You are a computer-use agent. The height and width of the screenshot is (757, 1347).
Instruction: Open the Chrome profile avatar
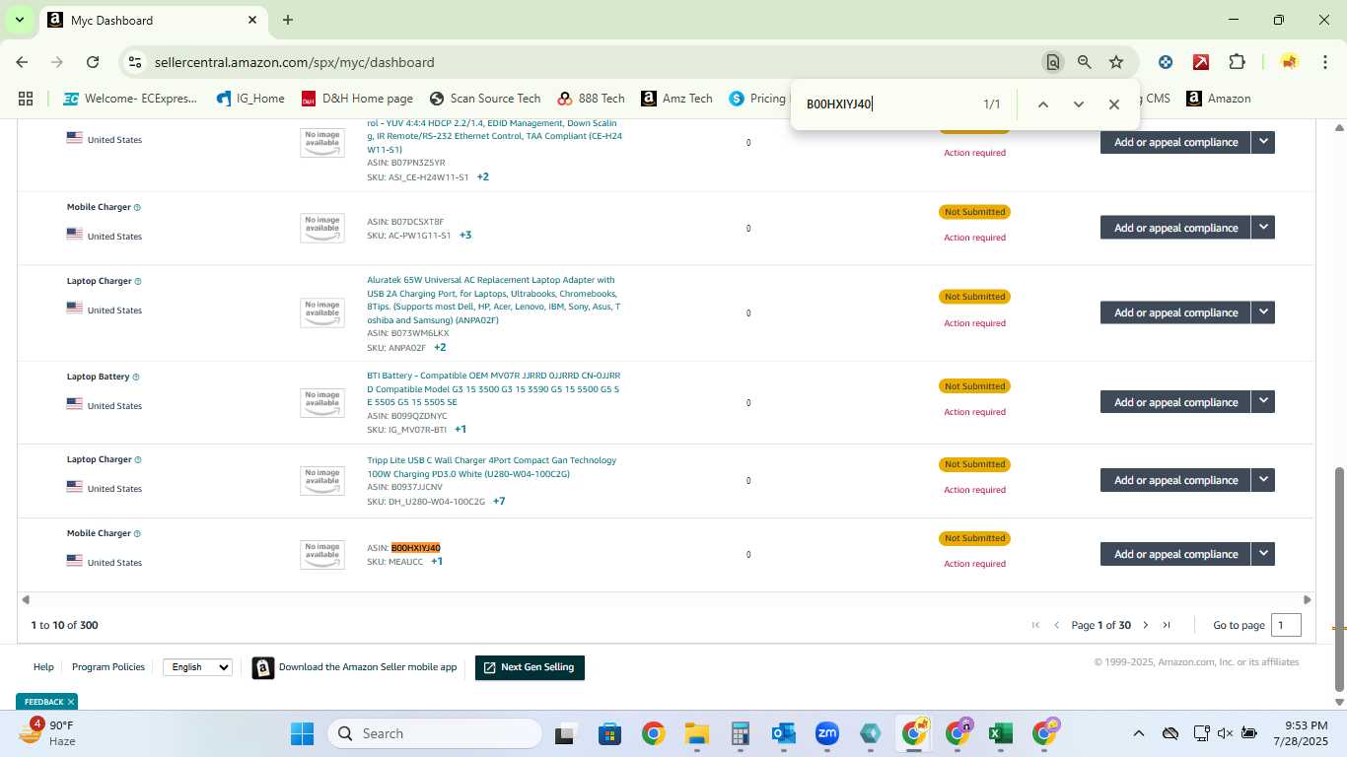click(x=1289, y=62)
